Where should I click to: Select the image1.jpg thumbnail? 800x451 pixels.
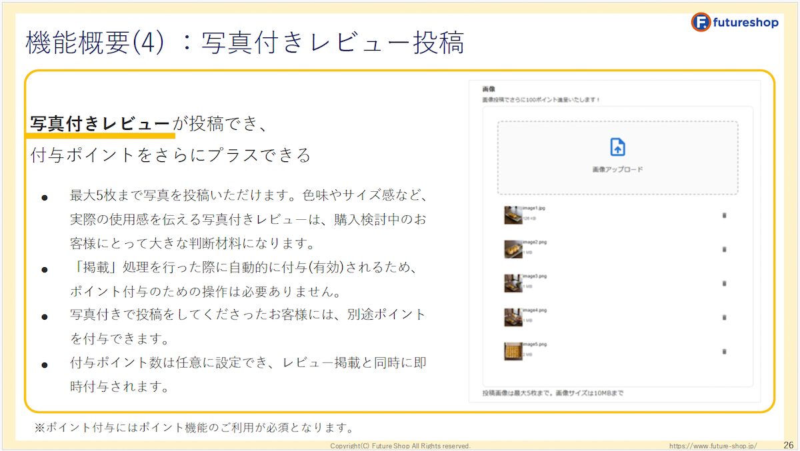pos(513,215)
